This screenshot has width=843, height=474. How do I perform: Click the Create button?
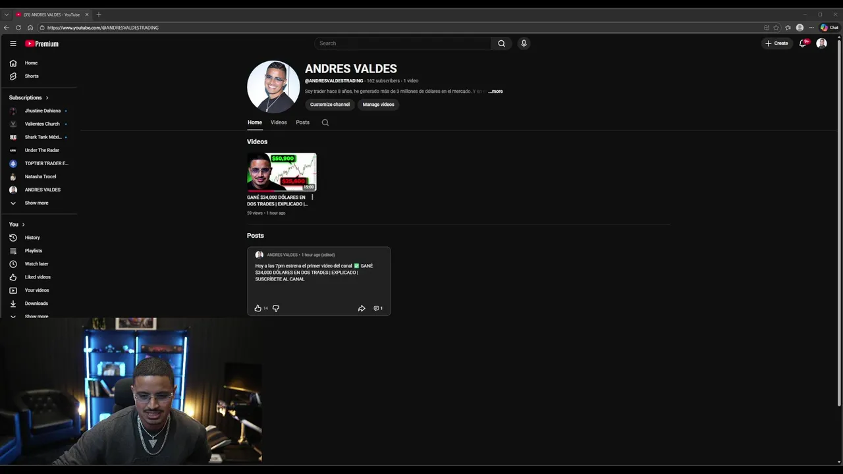click(x=776, y=43)
